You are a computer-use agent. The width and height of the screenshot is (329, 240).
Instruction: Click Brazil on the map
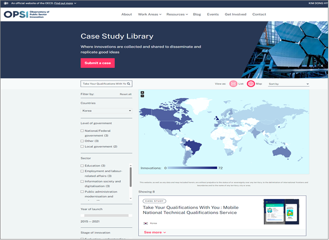coord(193,146)
